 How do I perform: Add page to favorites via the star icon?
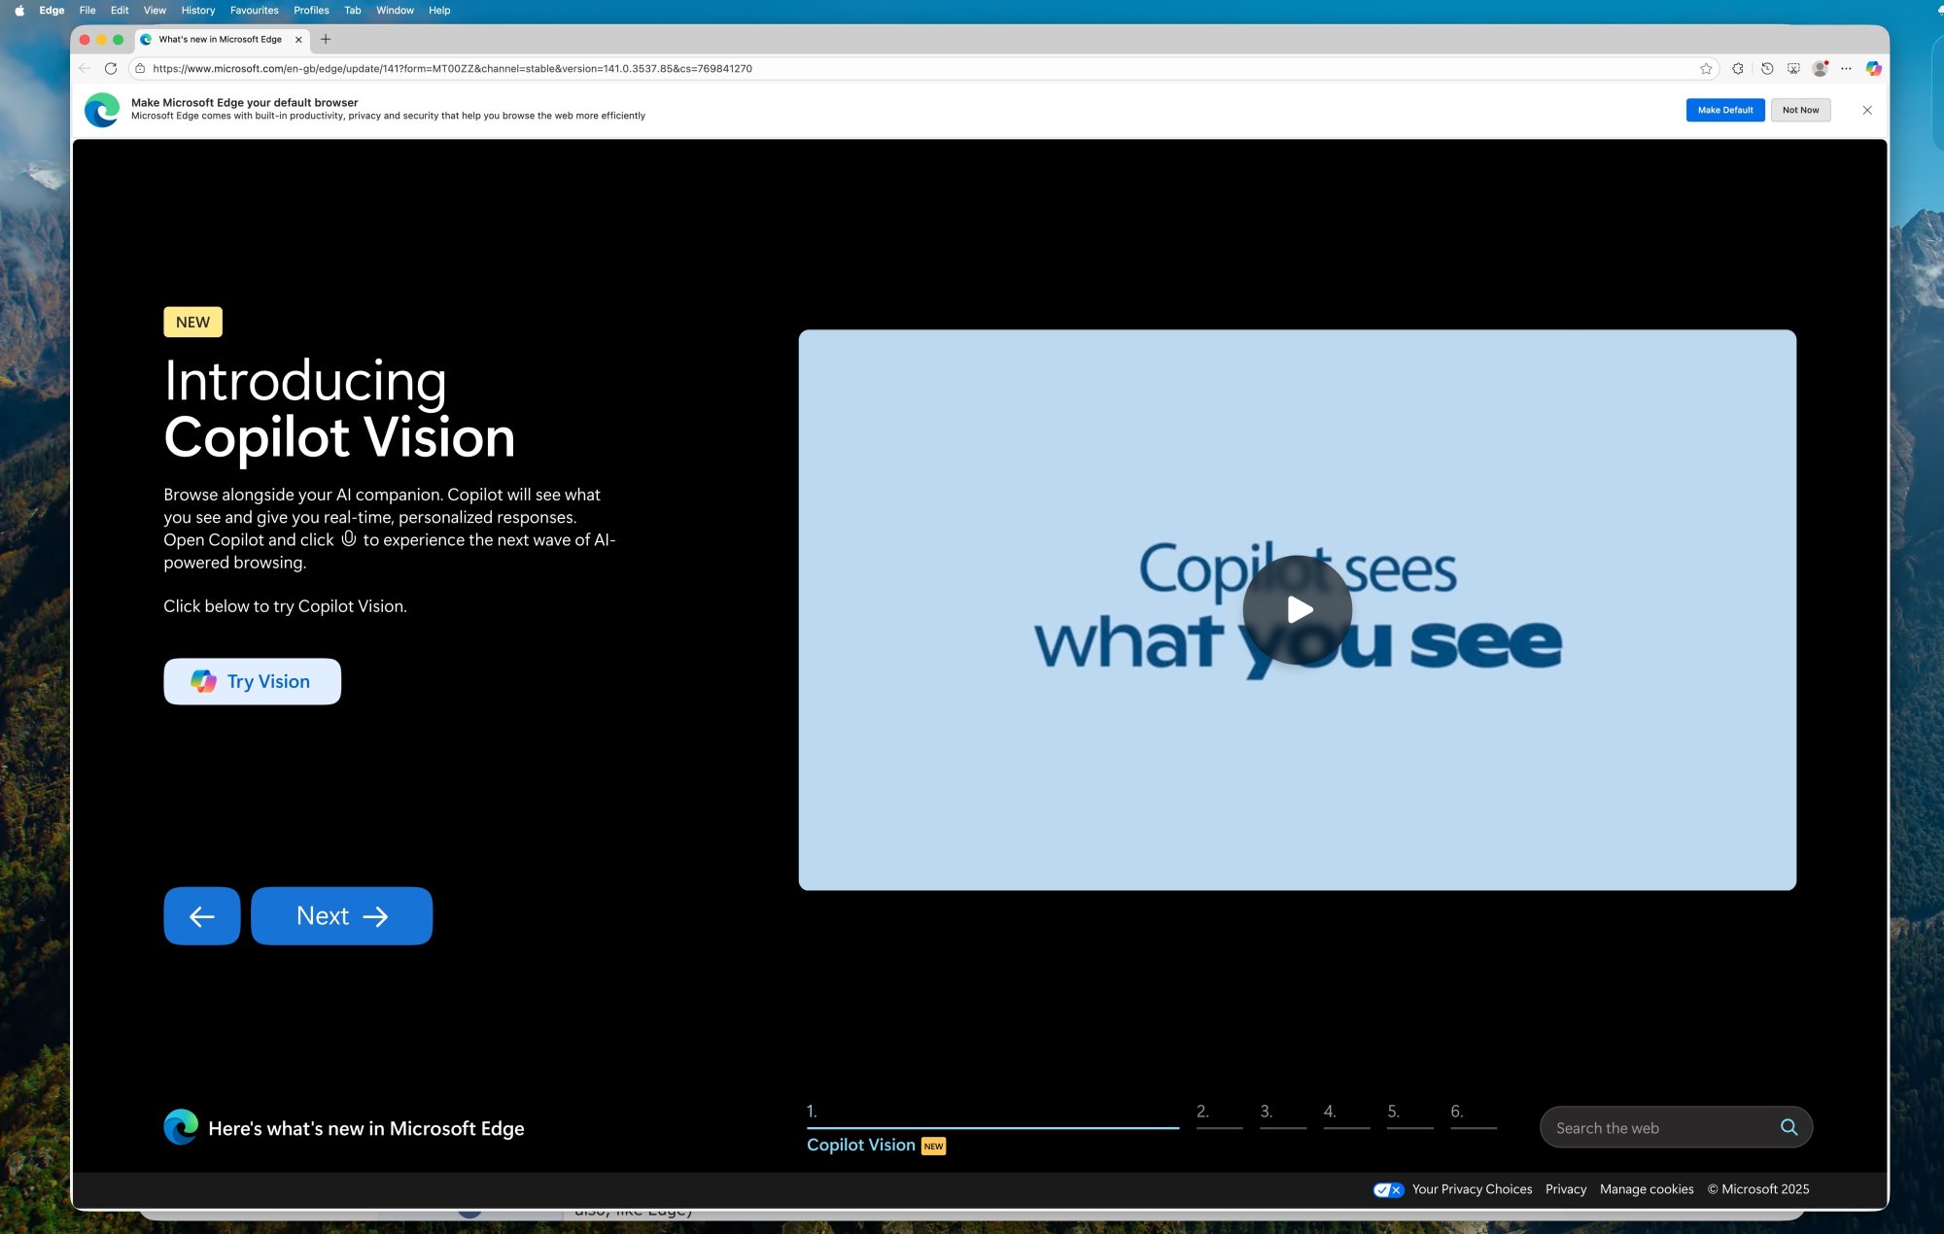tap(1706, 68)
